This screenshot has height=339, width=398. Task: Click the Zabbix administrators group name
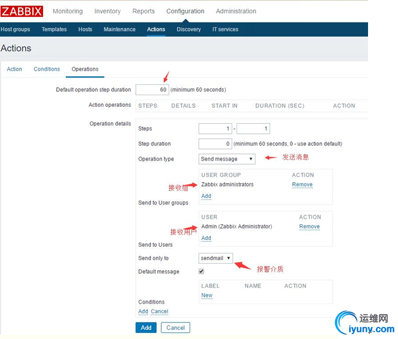point(227,184)
